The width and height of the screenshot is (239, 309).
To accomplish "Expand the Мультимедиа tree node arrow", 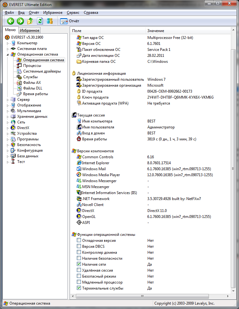I will (8, 111).
